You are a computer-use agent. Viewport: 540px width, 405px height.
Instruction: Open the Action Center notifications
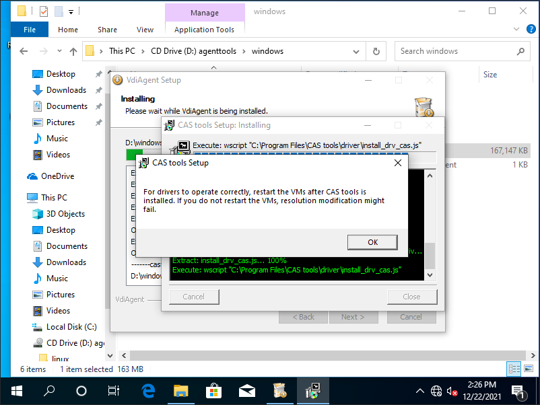click(518, 392)
